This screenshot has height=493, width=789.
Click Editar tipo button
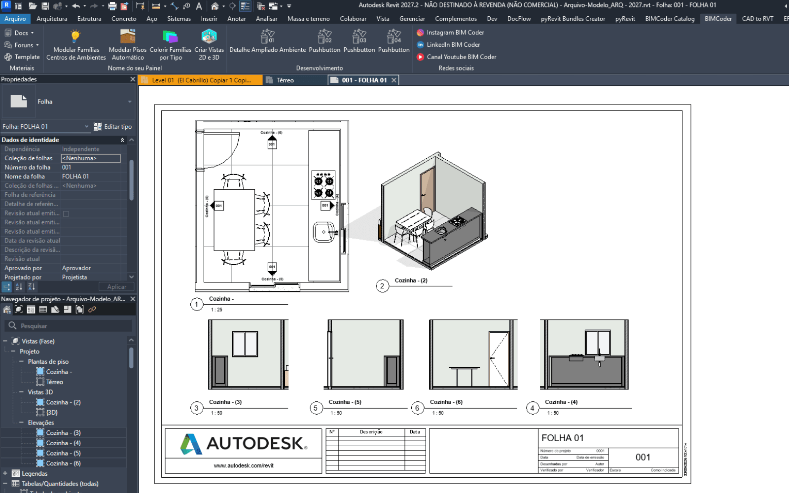tap(113, 127)
